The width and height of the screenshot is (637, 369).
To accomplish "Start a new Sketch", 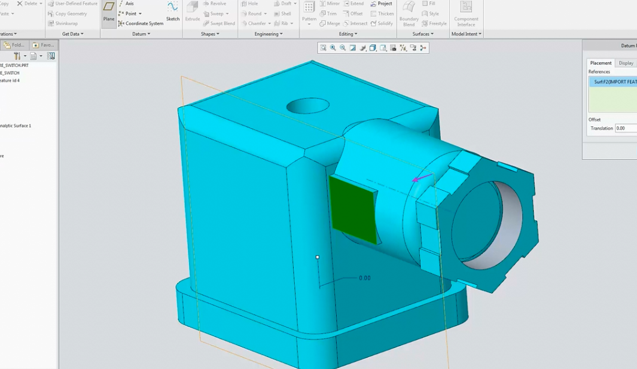I will click(x=172, y=12).
